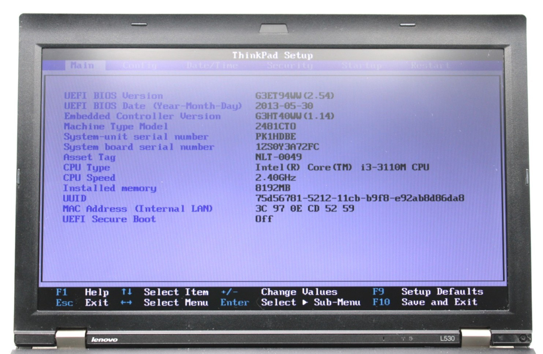543x354 pixels.
Task: Select the BIOS date 2013-05-30
Action: [x=284, y=106]
